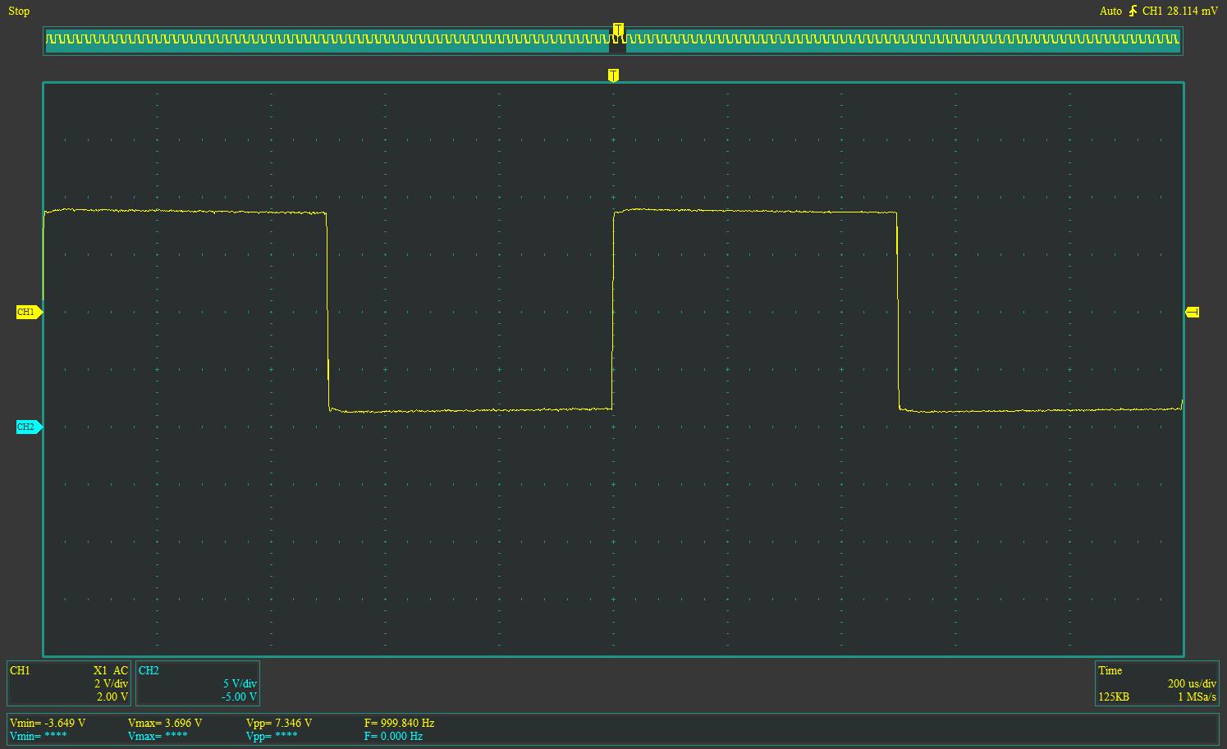Click the Vmax= 3.696 V measurement
The height and width of the screenshot is (749, 1227).
165,723
